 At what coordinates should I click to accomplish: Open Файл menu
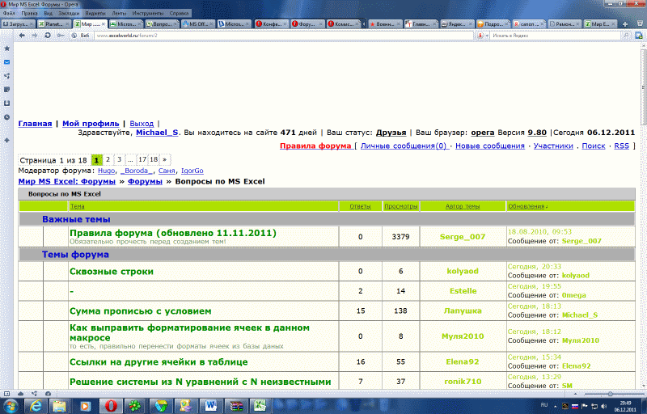(9, 13)
